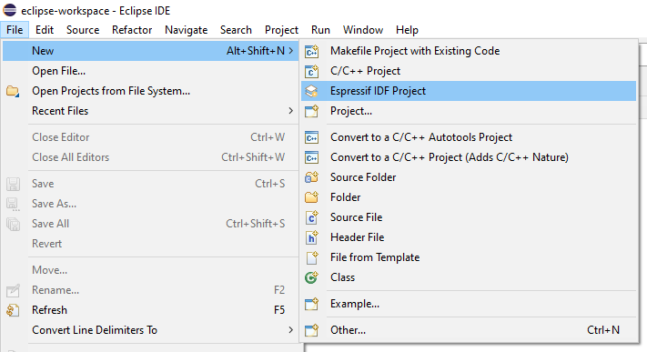Viewport: 647px width, 352px height.
Task: Click the green Class icon
Action: (311, 277)
